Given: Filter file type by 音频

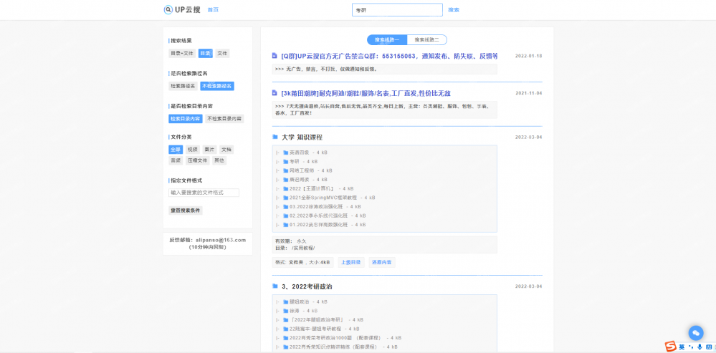Looking at the screenshot, I should (x=176, y=160).
